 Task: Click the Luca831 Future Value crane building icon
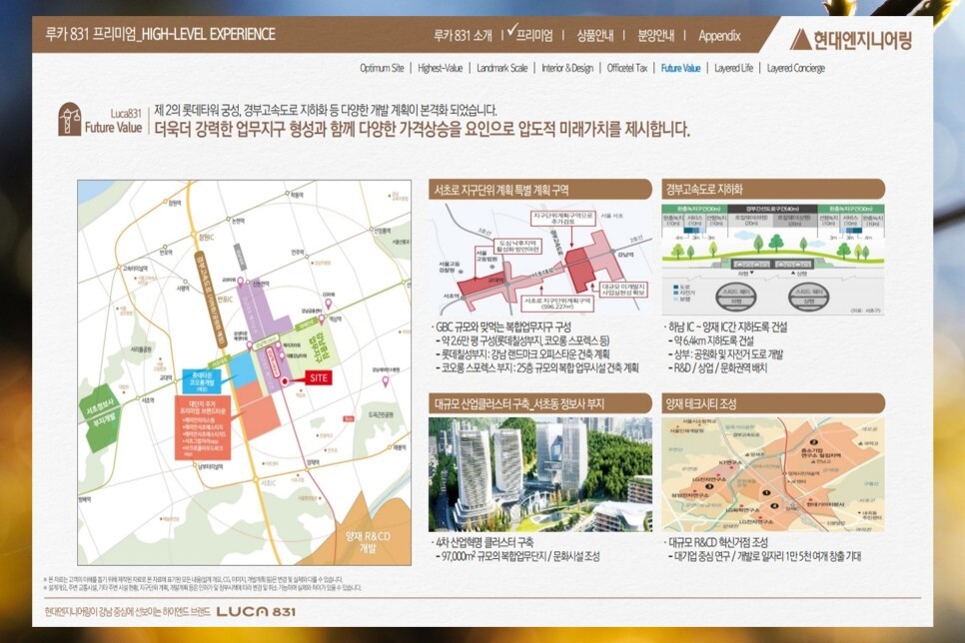pyautogui.click(x=70, y=120)
